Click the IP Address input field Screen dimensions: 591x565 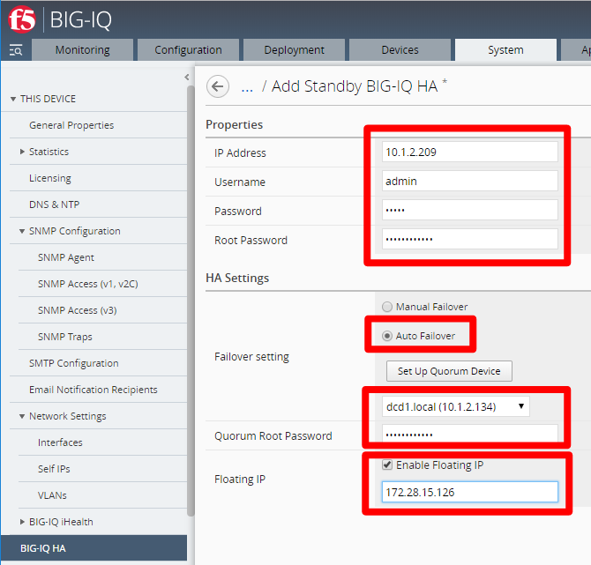(x=469, y=152)
